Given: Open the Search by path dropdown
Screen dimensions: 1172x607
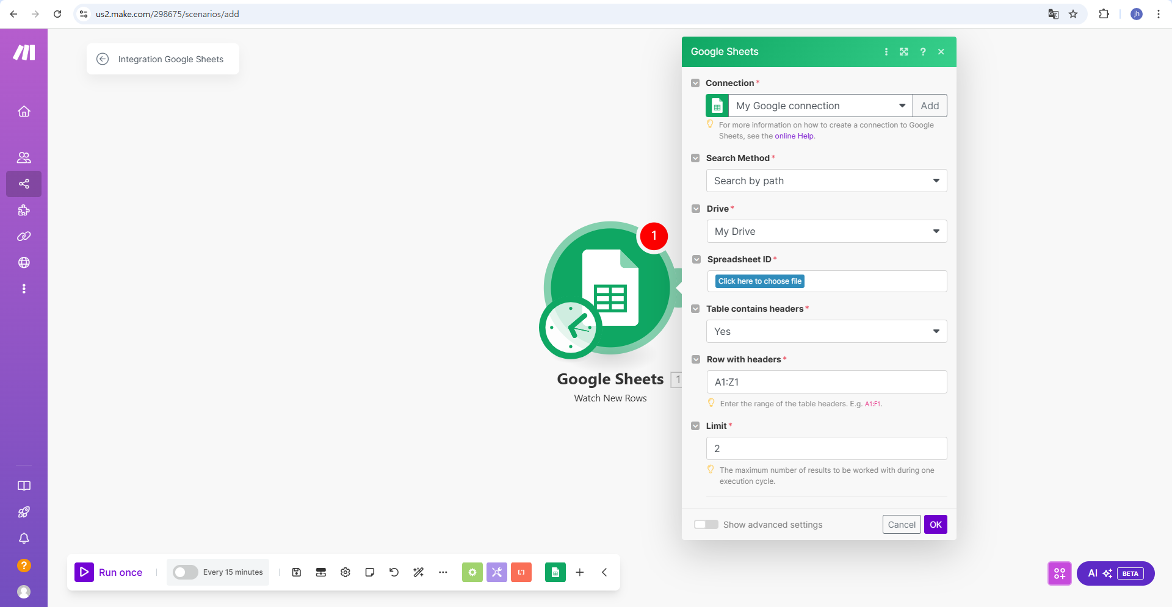Looking at the screenshot, I should 827,181.
